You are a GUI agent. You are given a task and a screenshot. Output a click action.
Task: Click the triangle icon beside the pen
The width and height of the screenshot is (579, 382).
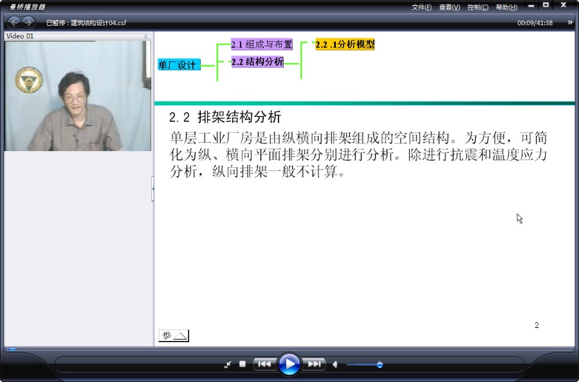[x=181, y=336]
